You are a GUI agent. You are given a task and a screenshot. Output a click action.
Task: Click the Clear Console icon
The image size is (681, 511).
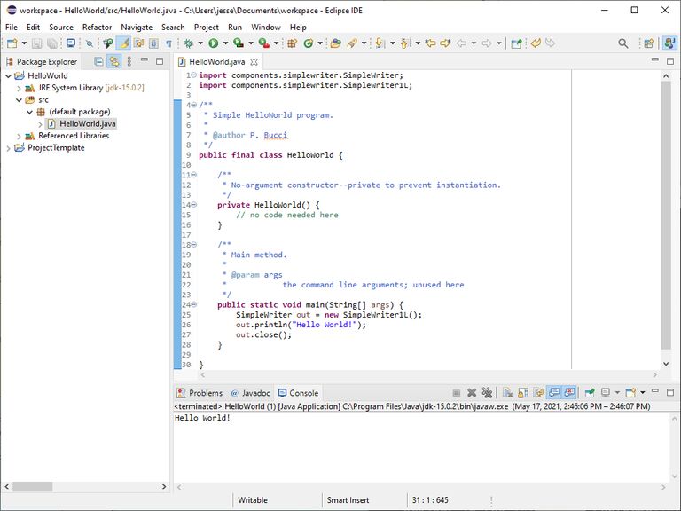click(507, 392)
